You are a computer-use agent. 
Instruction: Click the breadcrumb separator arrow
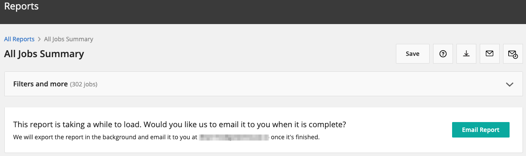(39, 39)
